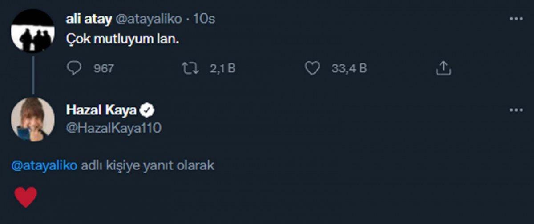Click the tweet text "Çok mutluyum lan."
Image resolution: width=534 pixels, height=224 pixels.
[122, 39]
